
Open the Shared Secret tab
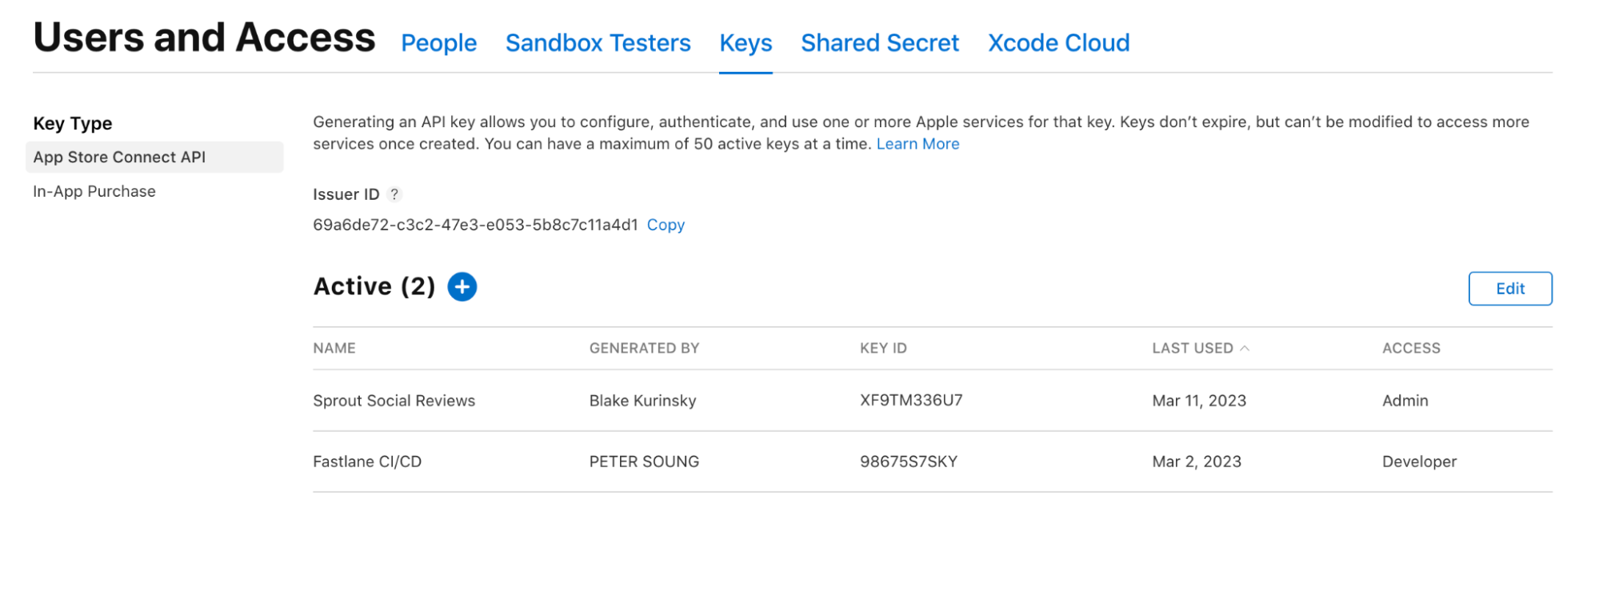[x=880, y=43]
